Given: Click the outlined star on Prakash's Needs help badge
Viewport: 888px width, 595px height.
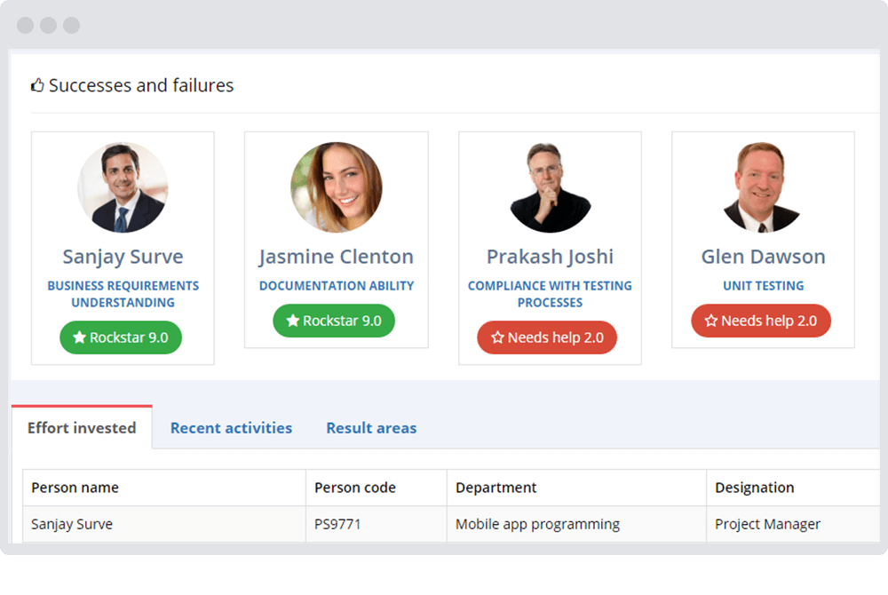Looking at the screenshot, I should tap(497, 337).
